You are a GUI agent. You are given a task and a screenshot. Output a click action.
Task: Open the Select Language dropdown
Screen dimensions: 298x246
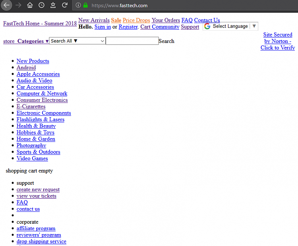(230, 26)
